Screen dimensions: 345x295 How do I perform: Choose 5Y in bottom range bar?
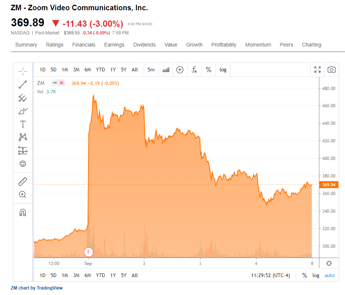coord(124,276)
